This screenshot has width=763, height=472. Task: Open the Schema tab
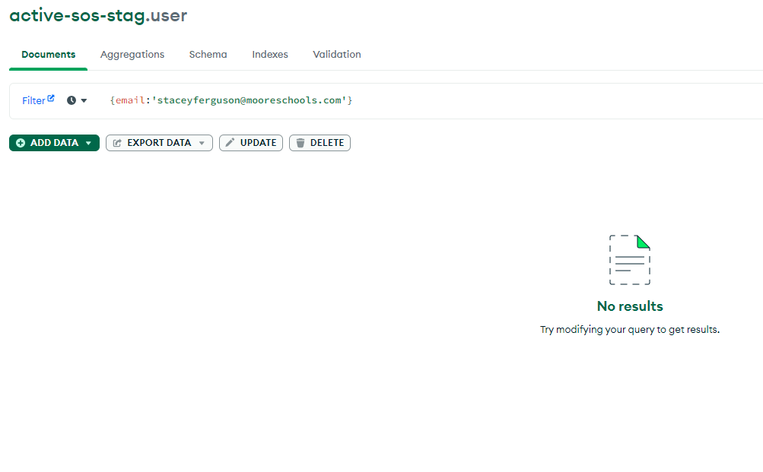click(x=208, y=55)
